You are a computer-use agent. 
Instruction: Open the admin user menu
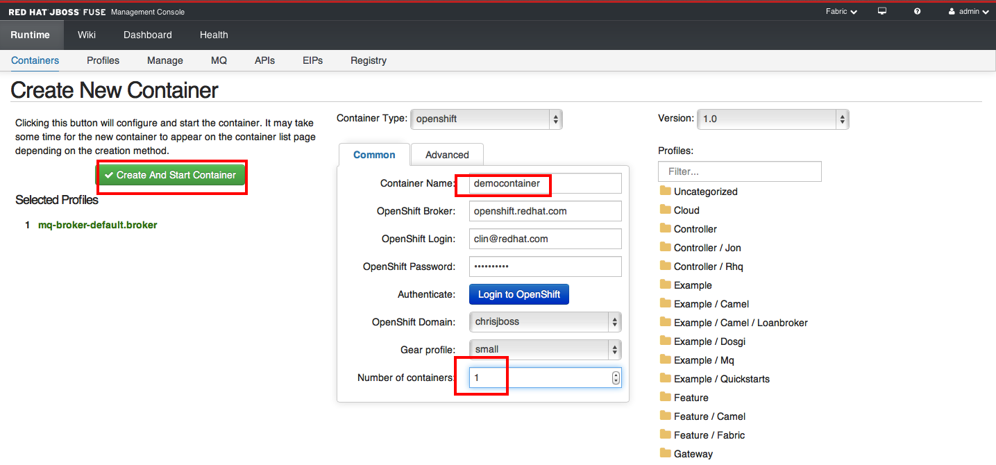968,11
